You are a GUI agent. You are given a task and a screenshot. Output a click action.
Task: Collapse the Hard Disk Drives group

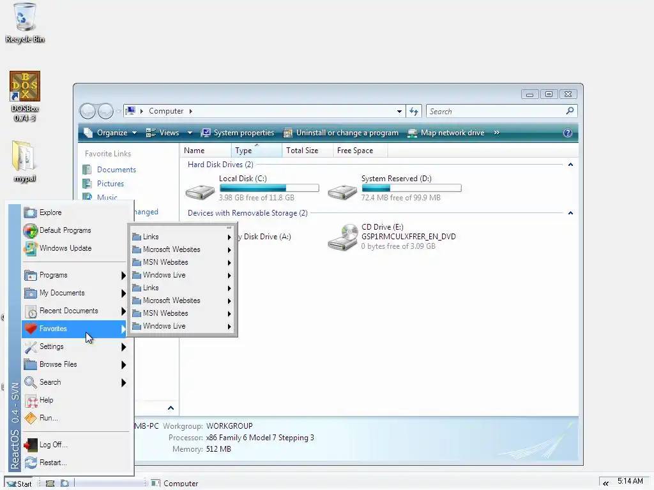point(570,165)
